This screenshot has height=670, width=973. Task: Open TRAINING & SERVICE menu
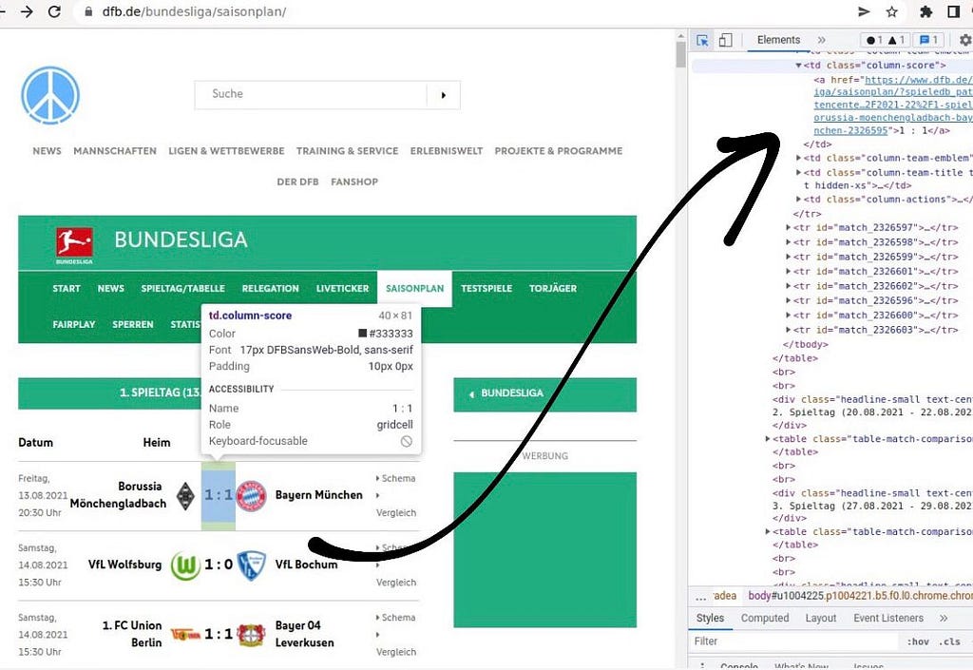click(x=348, y=151)
